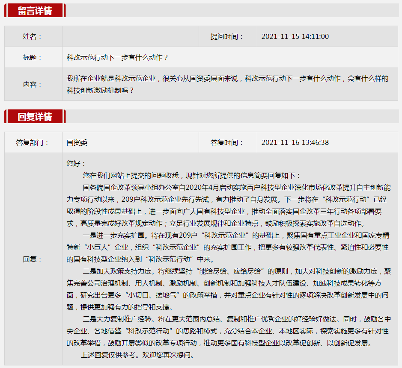Click the 标题 label cell
The height and width of the screenshot is (368, 402).
(x=33, y=57)
